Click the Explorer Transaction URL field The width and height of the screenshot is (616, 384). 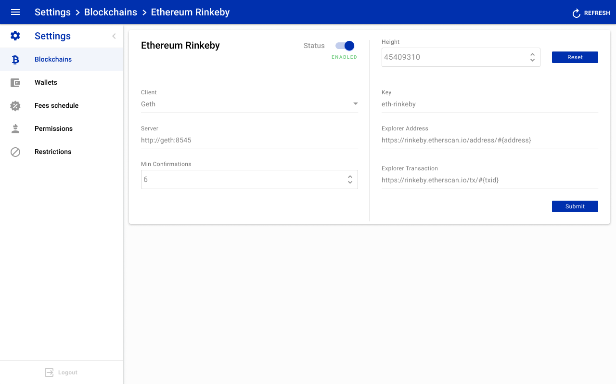tap(490, 180)
